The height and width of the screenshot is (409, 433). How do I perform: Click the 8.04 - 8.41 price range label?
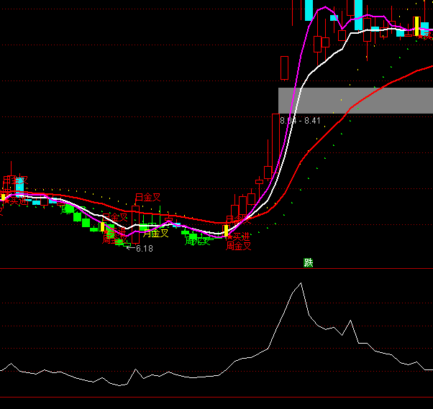(300, 121)
